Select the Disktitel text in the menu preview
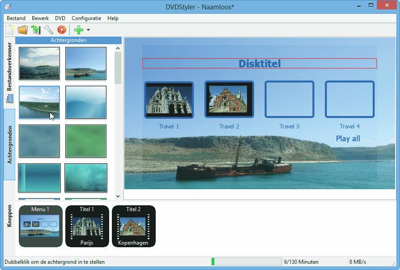 point(260,63)
